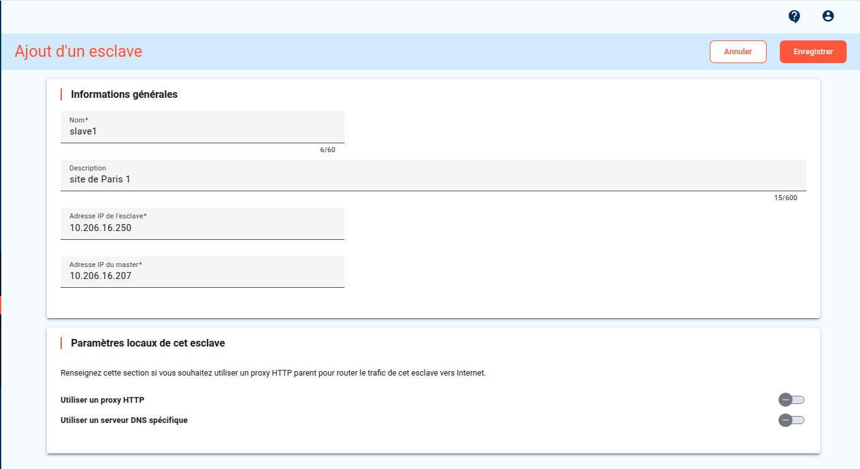
Task: Click the small 'Adresse IP du master' field label
Action: [104, 264]
